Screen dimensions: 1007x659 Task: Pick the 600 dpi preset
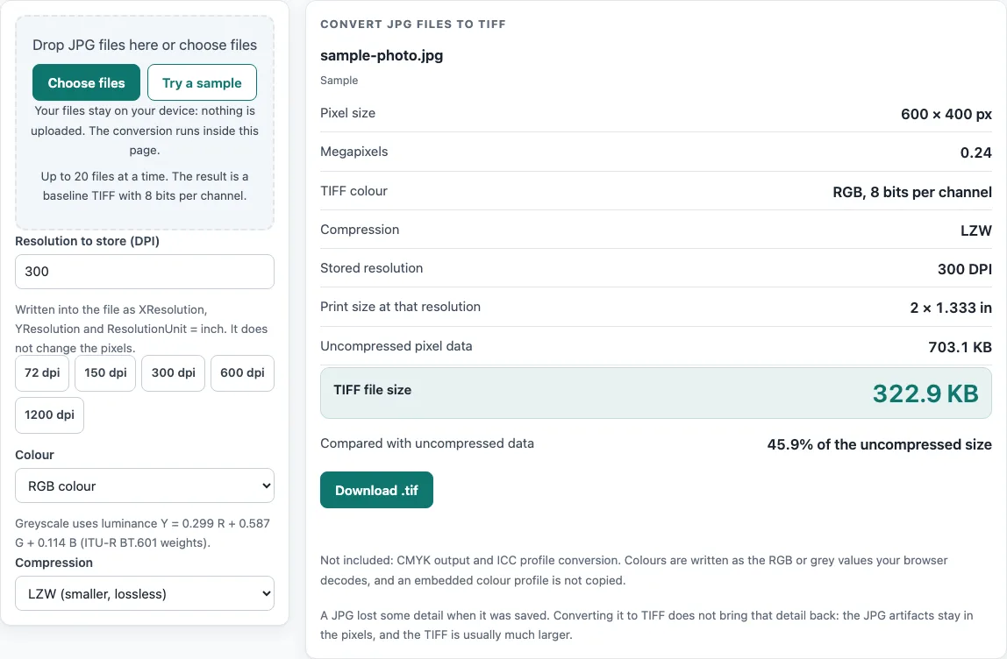click(x=242, y=372)
